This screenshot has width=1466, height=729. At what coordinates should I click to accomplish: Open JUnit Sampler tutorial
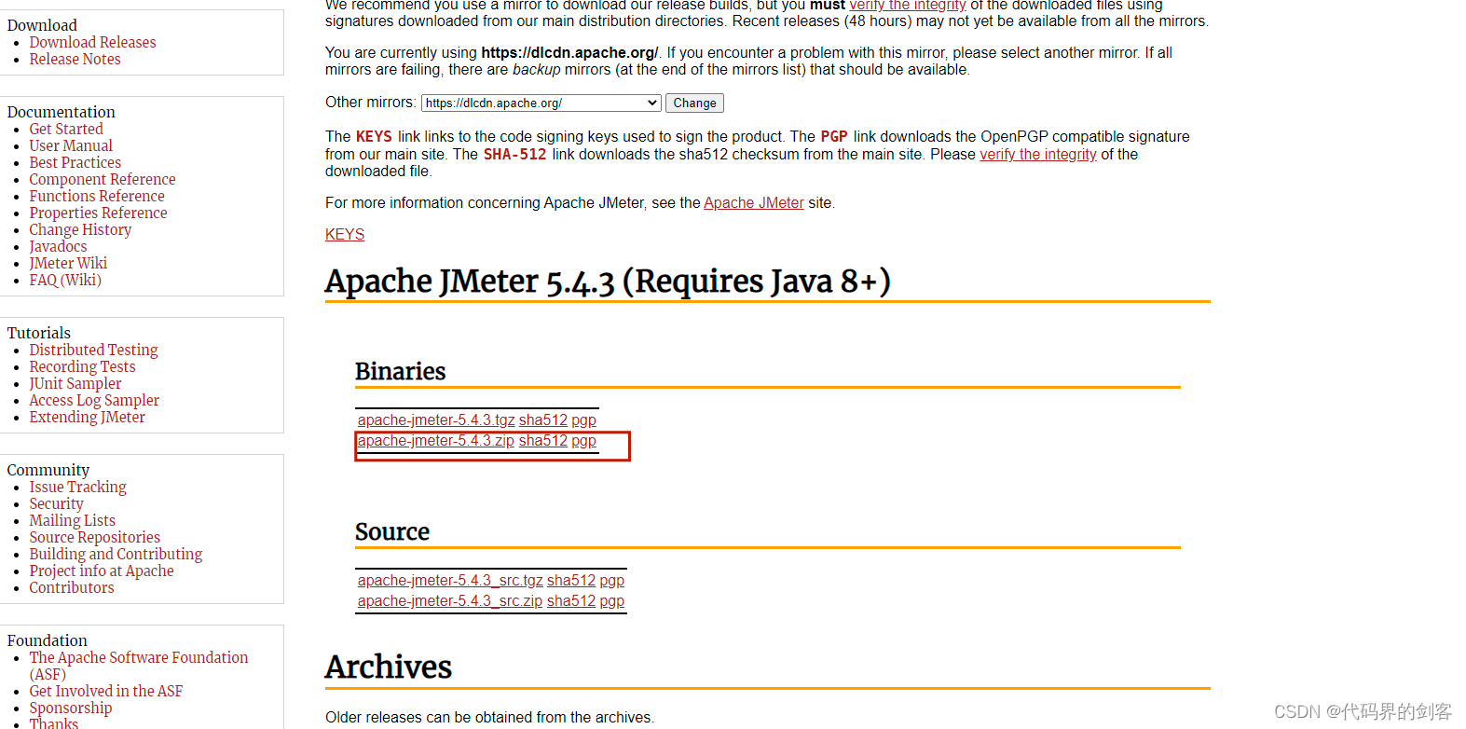click(75, 383)
